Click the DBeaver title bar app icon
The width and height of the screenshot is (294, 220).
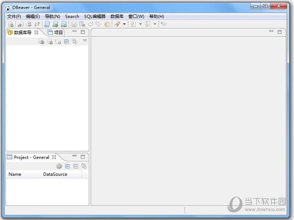coord(7,8)
